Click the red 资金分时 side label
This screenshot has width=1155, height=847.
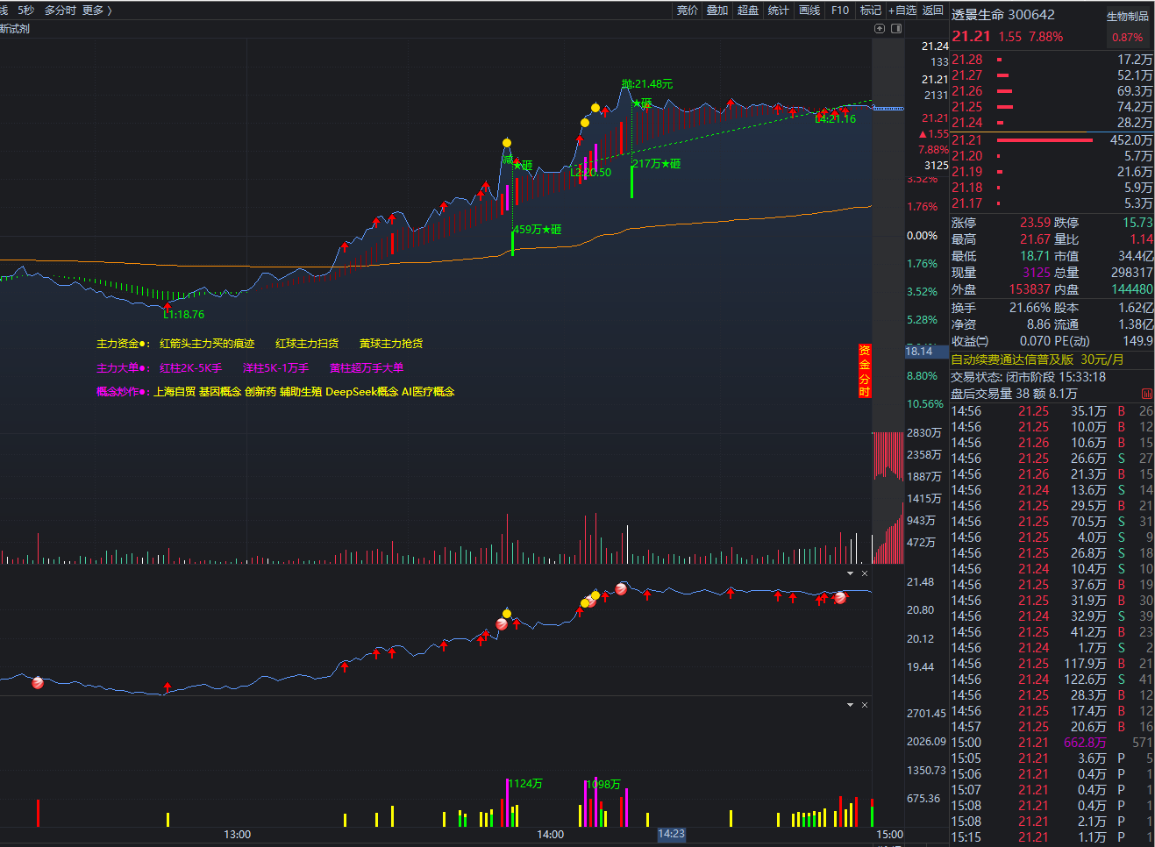[864, 371]
